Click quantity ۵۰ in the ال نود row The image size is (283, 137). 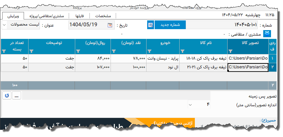[x=15, y=67]
